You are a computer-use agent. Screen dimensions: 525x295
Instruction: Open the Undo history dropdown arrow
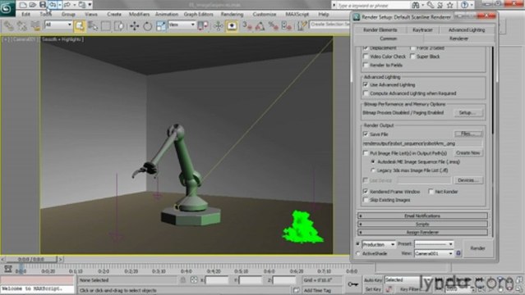(x=60, y=5)
